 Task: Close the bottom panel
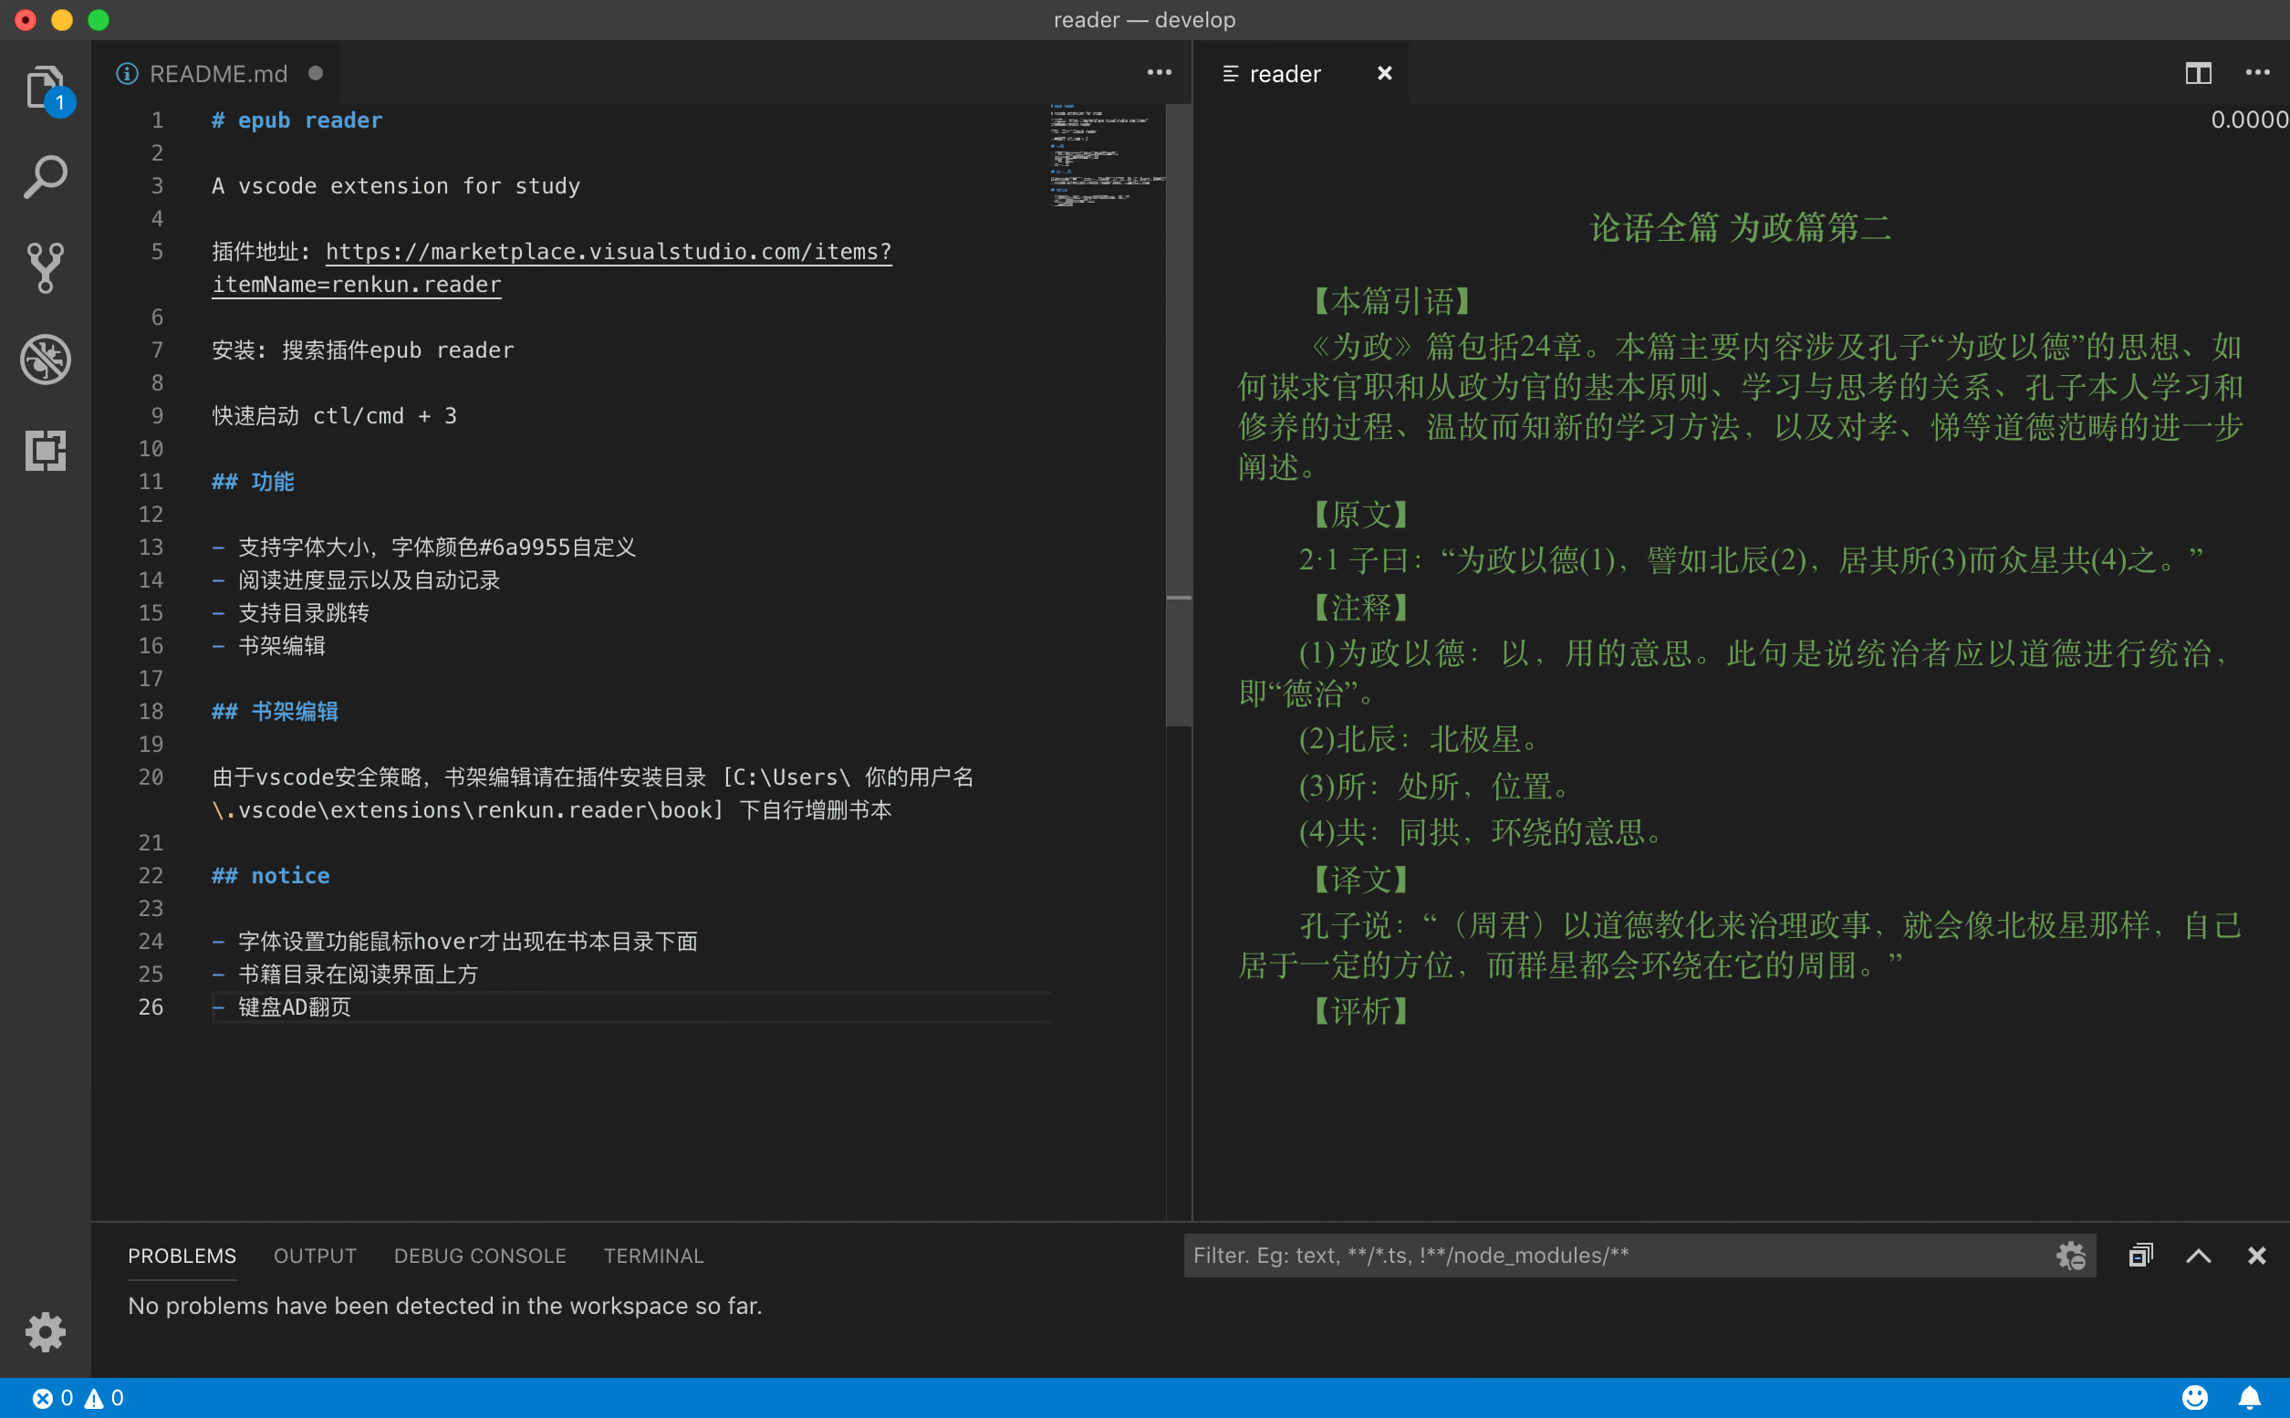pyautogui.click(x=2256, y=1256)
